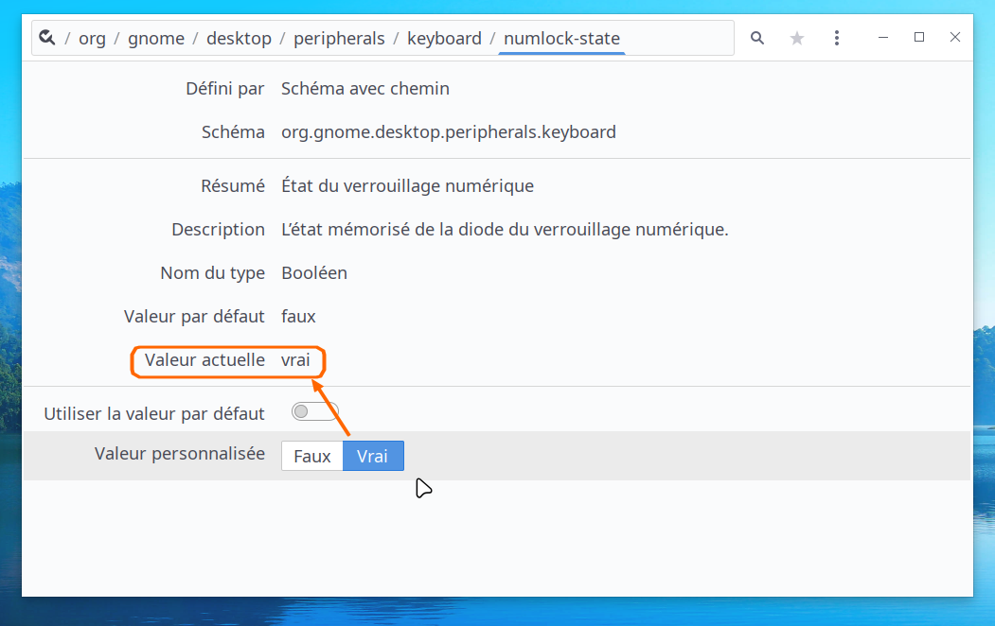995x626 pixels.
Task: Click the Description text about numeric lock
Action: click(505, 230)
